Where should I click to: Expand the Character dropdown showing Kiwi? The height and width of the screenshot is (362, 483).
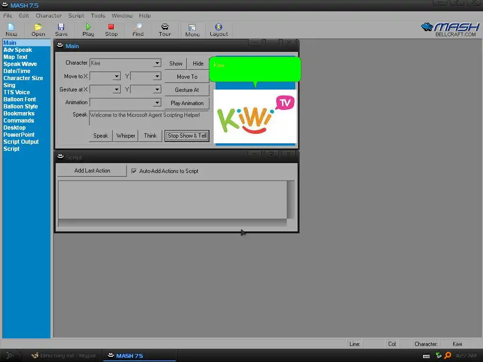(157, 63)
